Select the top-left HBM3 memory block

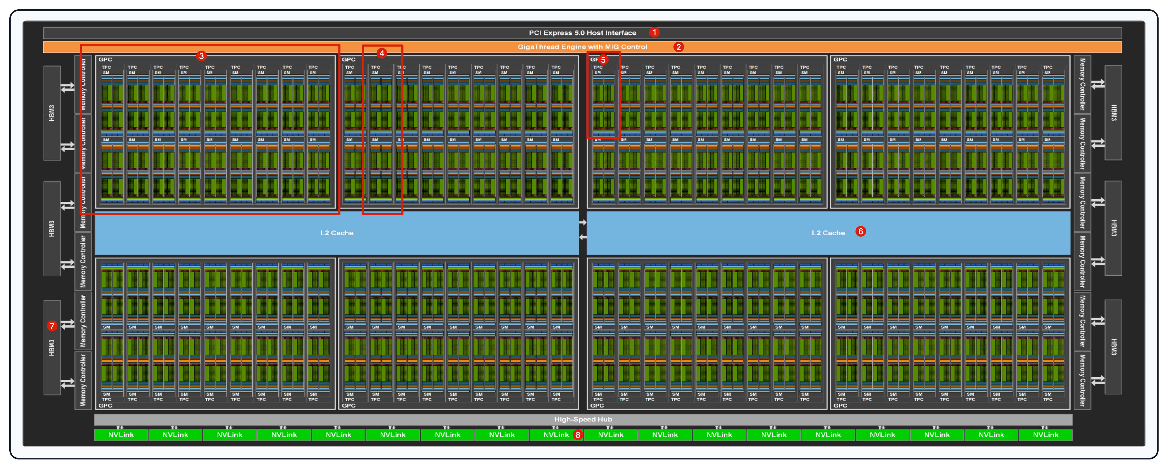tap(52, 113)
